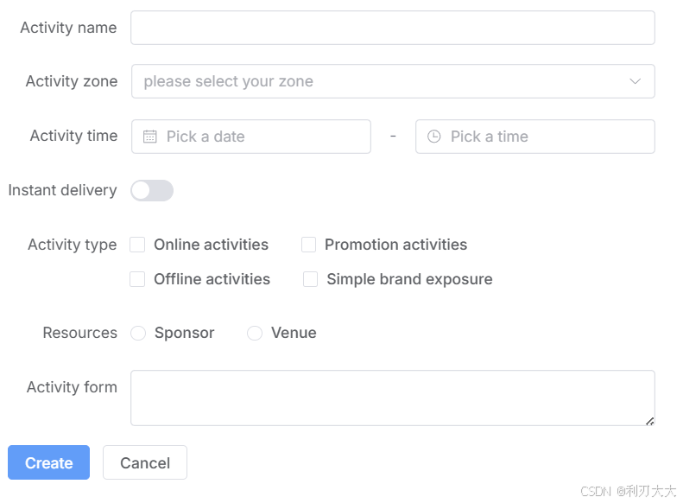Check the Online activities checkbox

pos(137,245)
